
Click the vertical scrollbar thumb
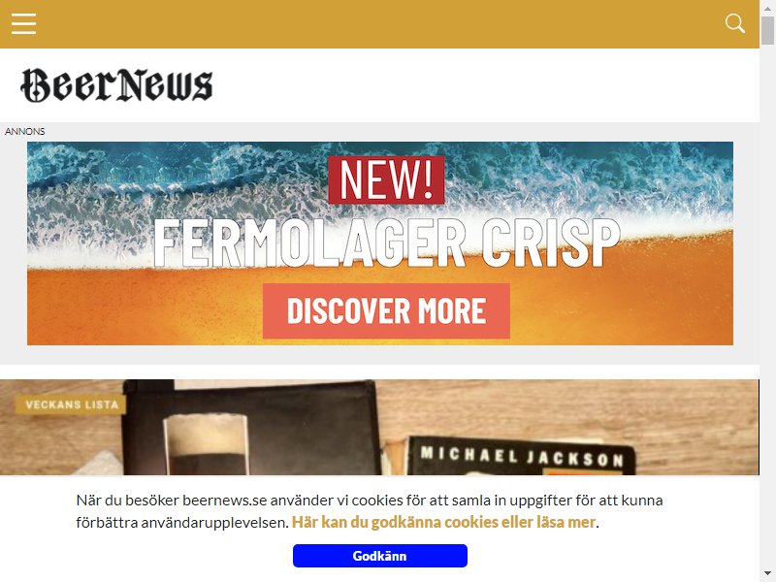pyautogui.click(x=767, y=30)
